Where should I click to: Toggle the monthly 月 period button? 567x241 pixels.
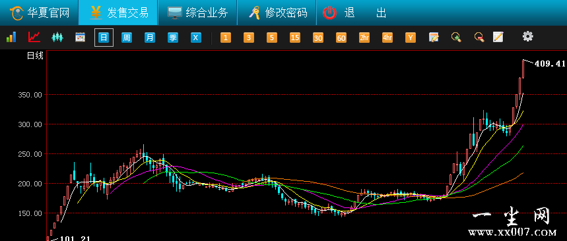pyautogui.click(x=150, y=38)
